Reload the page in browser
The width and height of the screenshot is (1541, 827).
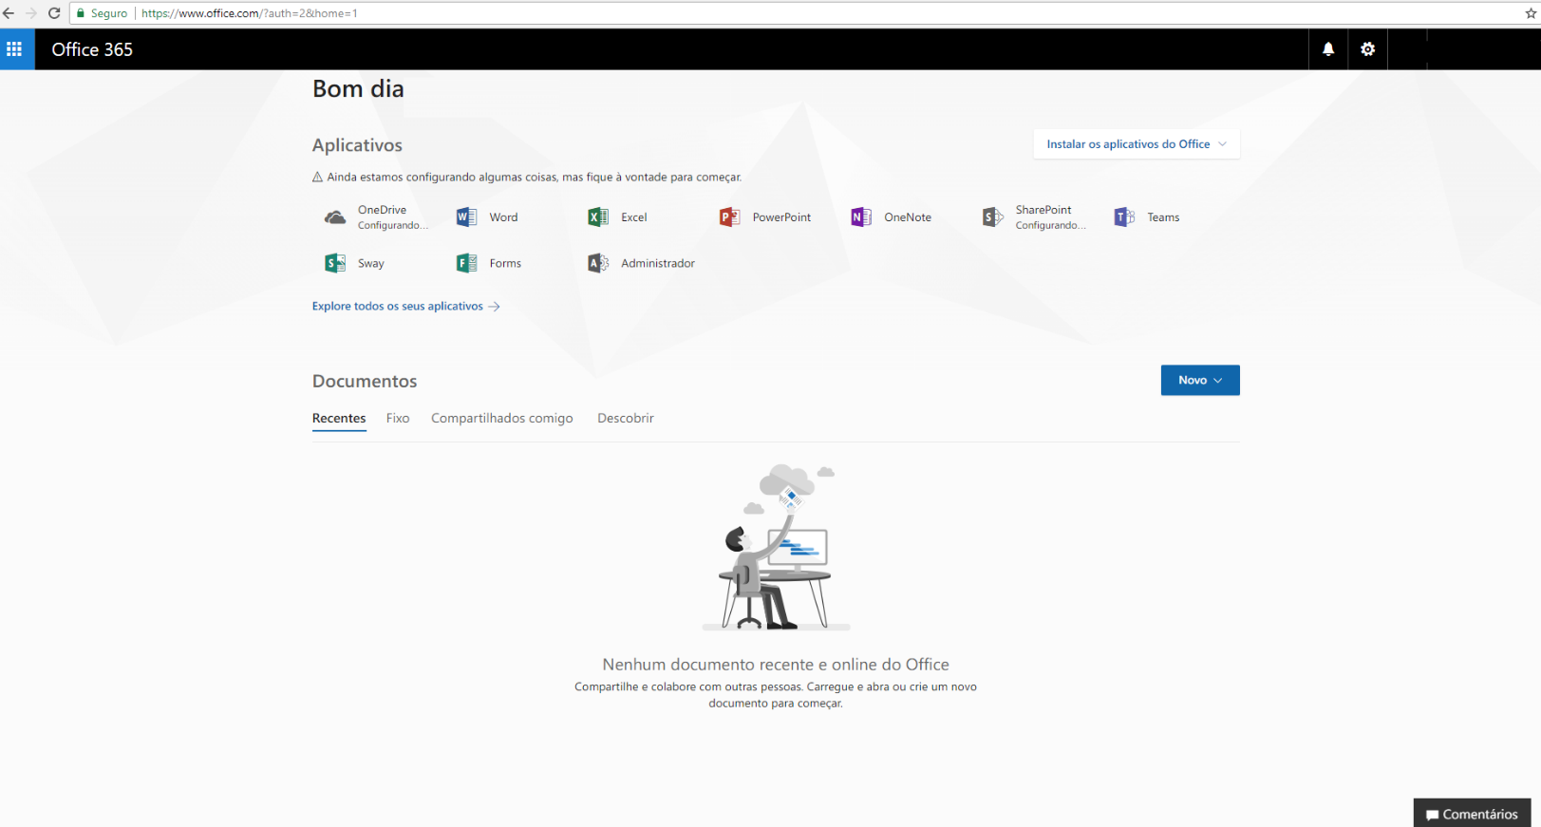pos(54,13)
